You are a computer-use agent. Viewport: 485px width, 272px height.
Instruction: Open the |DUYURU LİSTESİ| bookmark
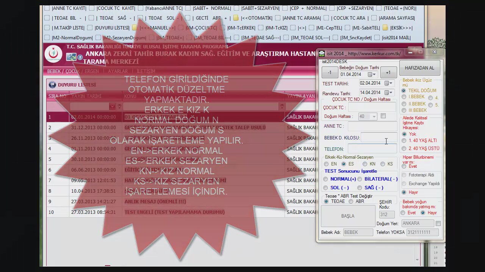tap(108, 28)
